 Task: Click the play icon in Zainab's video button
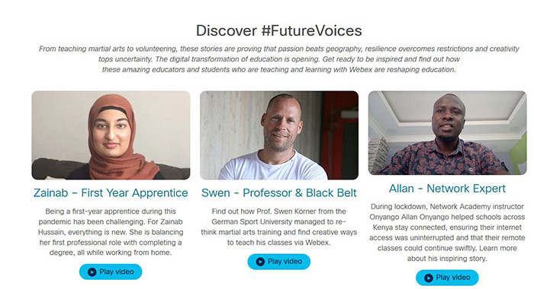tap(92, 272)
